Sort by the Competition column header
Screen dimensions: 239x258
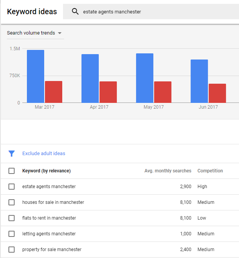(x=210, y=171)
